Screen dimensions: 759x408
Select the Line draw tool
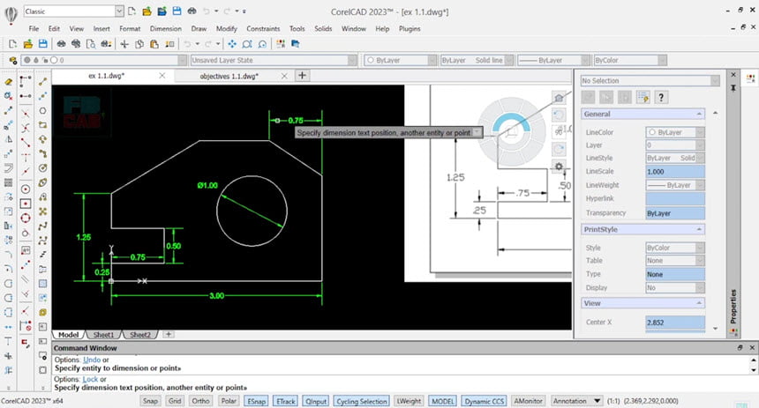tap(42, 82)
